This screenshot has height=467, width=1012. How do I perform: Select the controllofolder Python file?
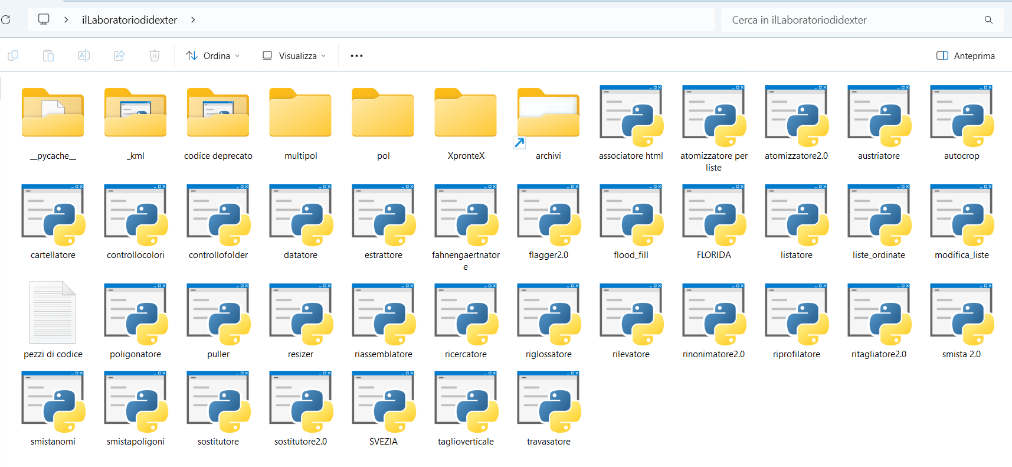click(218, 223)
